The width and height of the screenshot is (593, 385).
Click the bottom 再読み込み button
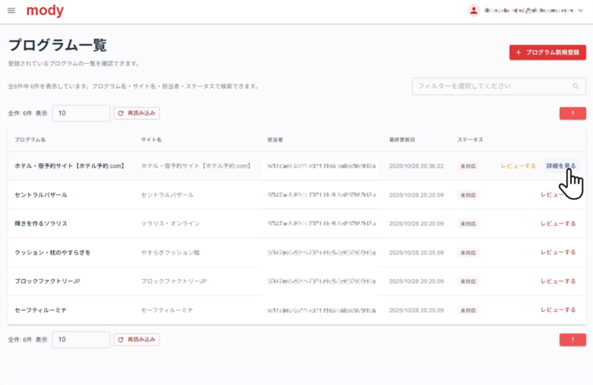(137, 340)
